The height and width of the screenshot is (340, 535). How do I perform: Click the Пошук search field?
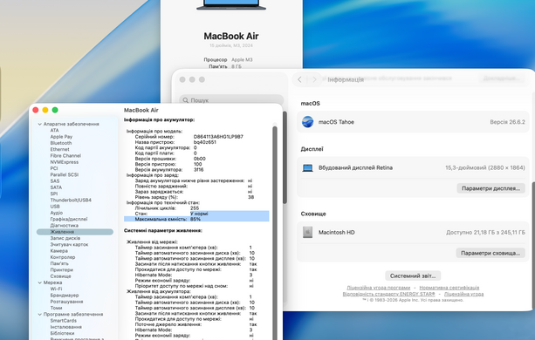click(231, 100)
